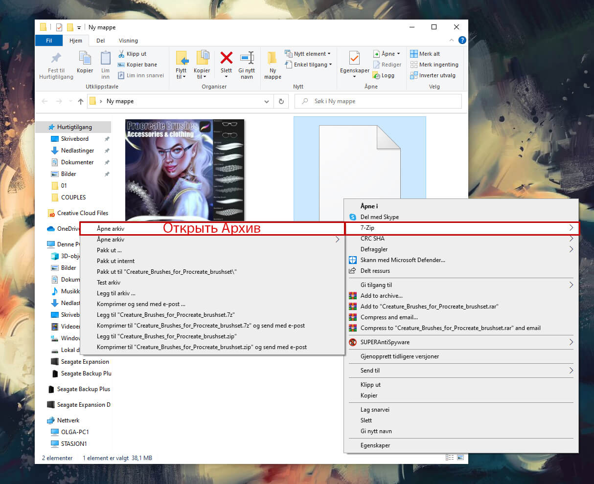The width and height of the screenshot is (594, 484).
Task: Open the Fil tab
Action: (x=49, y=41)
